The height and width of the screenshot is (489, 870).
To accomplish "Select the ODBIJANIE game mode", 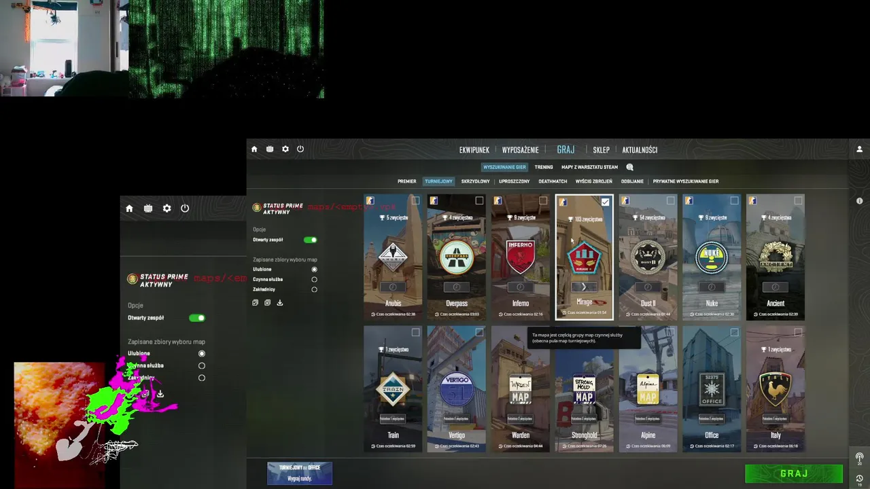I will pos(633,181).
